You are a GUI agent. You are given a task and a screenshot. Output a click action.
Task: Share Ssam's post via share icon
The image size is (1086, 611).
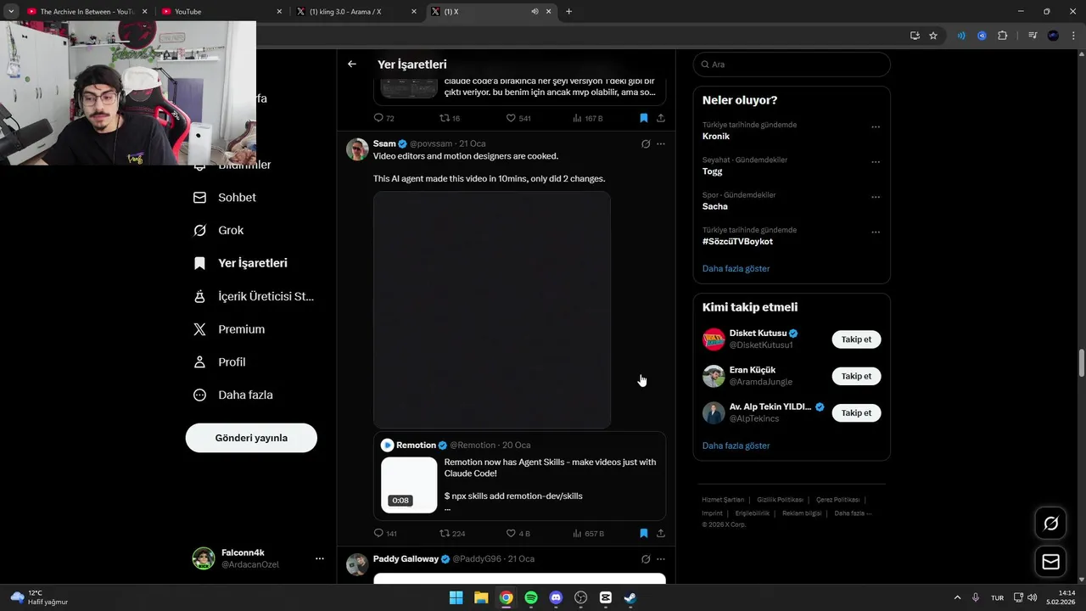pos(660,534)
